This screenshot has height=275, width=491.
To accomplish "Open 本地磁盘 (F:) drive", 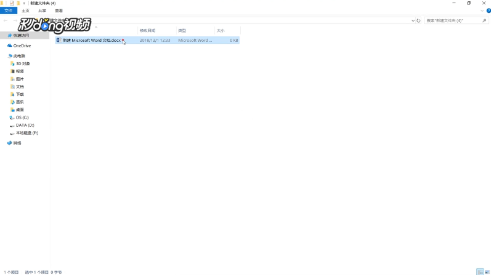I will tap(27, 133).
